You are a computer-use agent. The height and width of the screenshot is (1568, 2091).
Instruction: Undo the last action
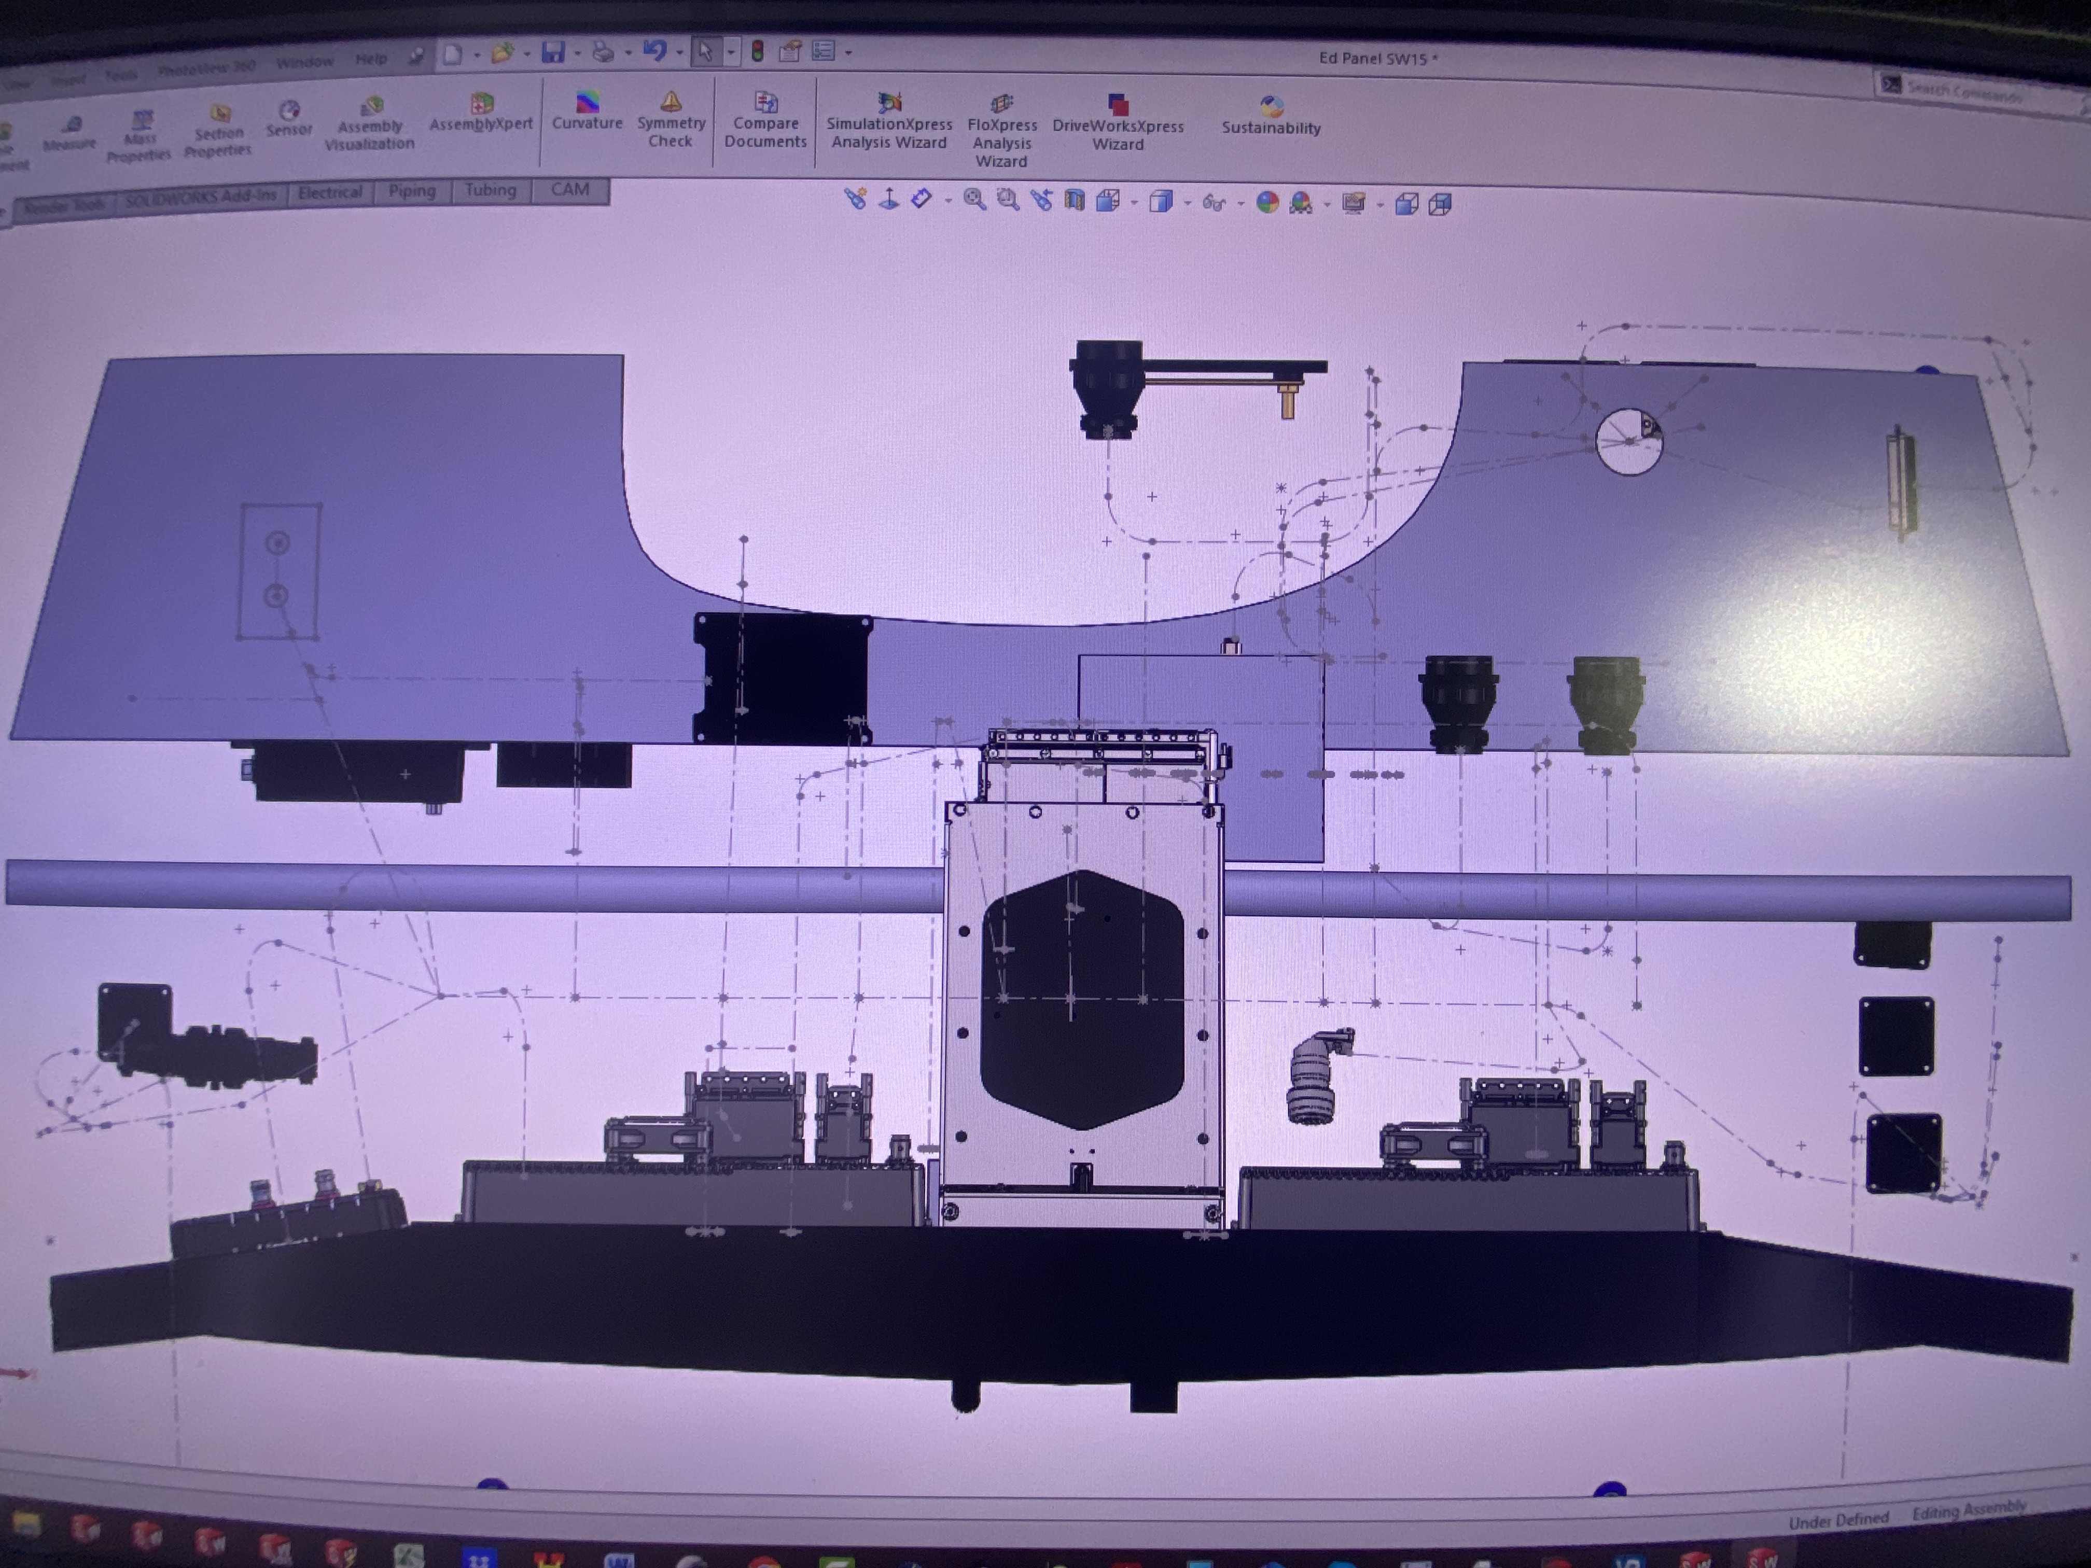click(654, 51)
